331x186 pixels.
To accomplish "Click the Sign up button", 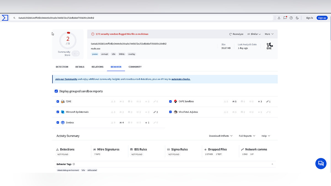I will tap(322, 18).
